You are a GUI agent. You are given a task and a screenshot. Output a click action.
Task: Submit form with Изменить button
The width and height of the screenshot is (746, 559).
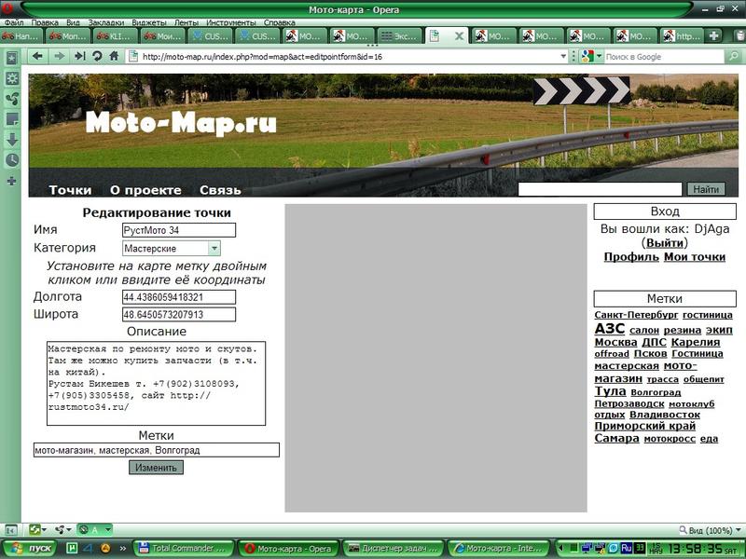[x=156, y=468]
